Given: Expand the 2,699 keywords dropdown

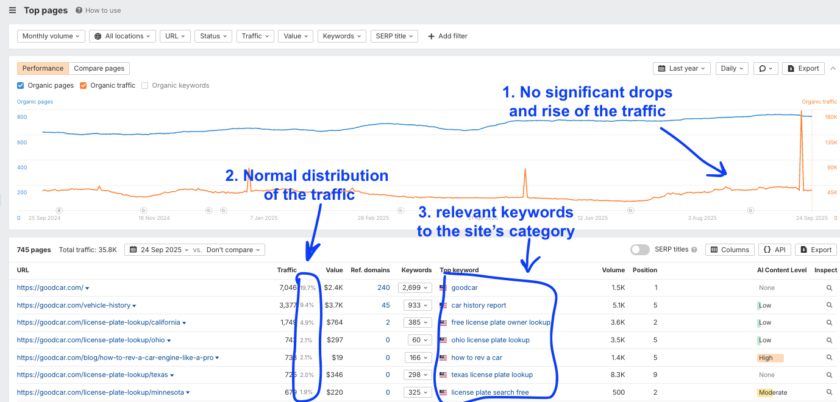Looking at the screenshot, I should pos(416,287).
